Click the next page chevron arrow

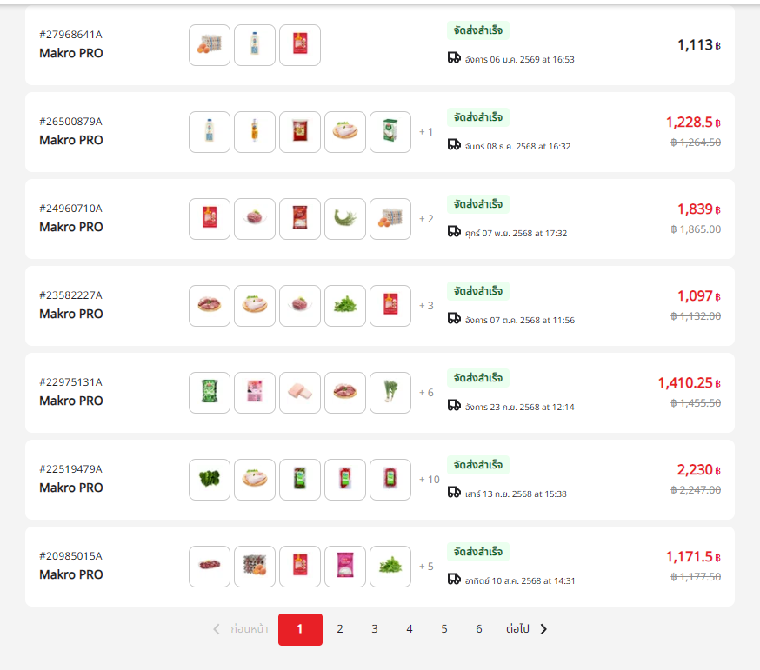[x=543, y=629]
